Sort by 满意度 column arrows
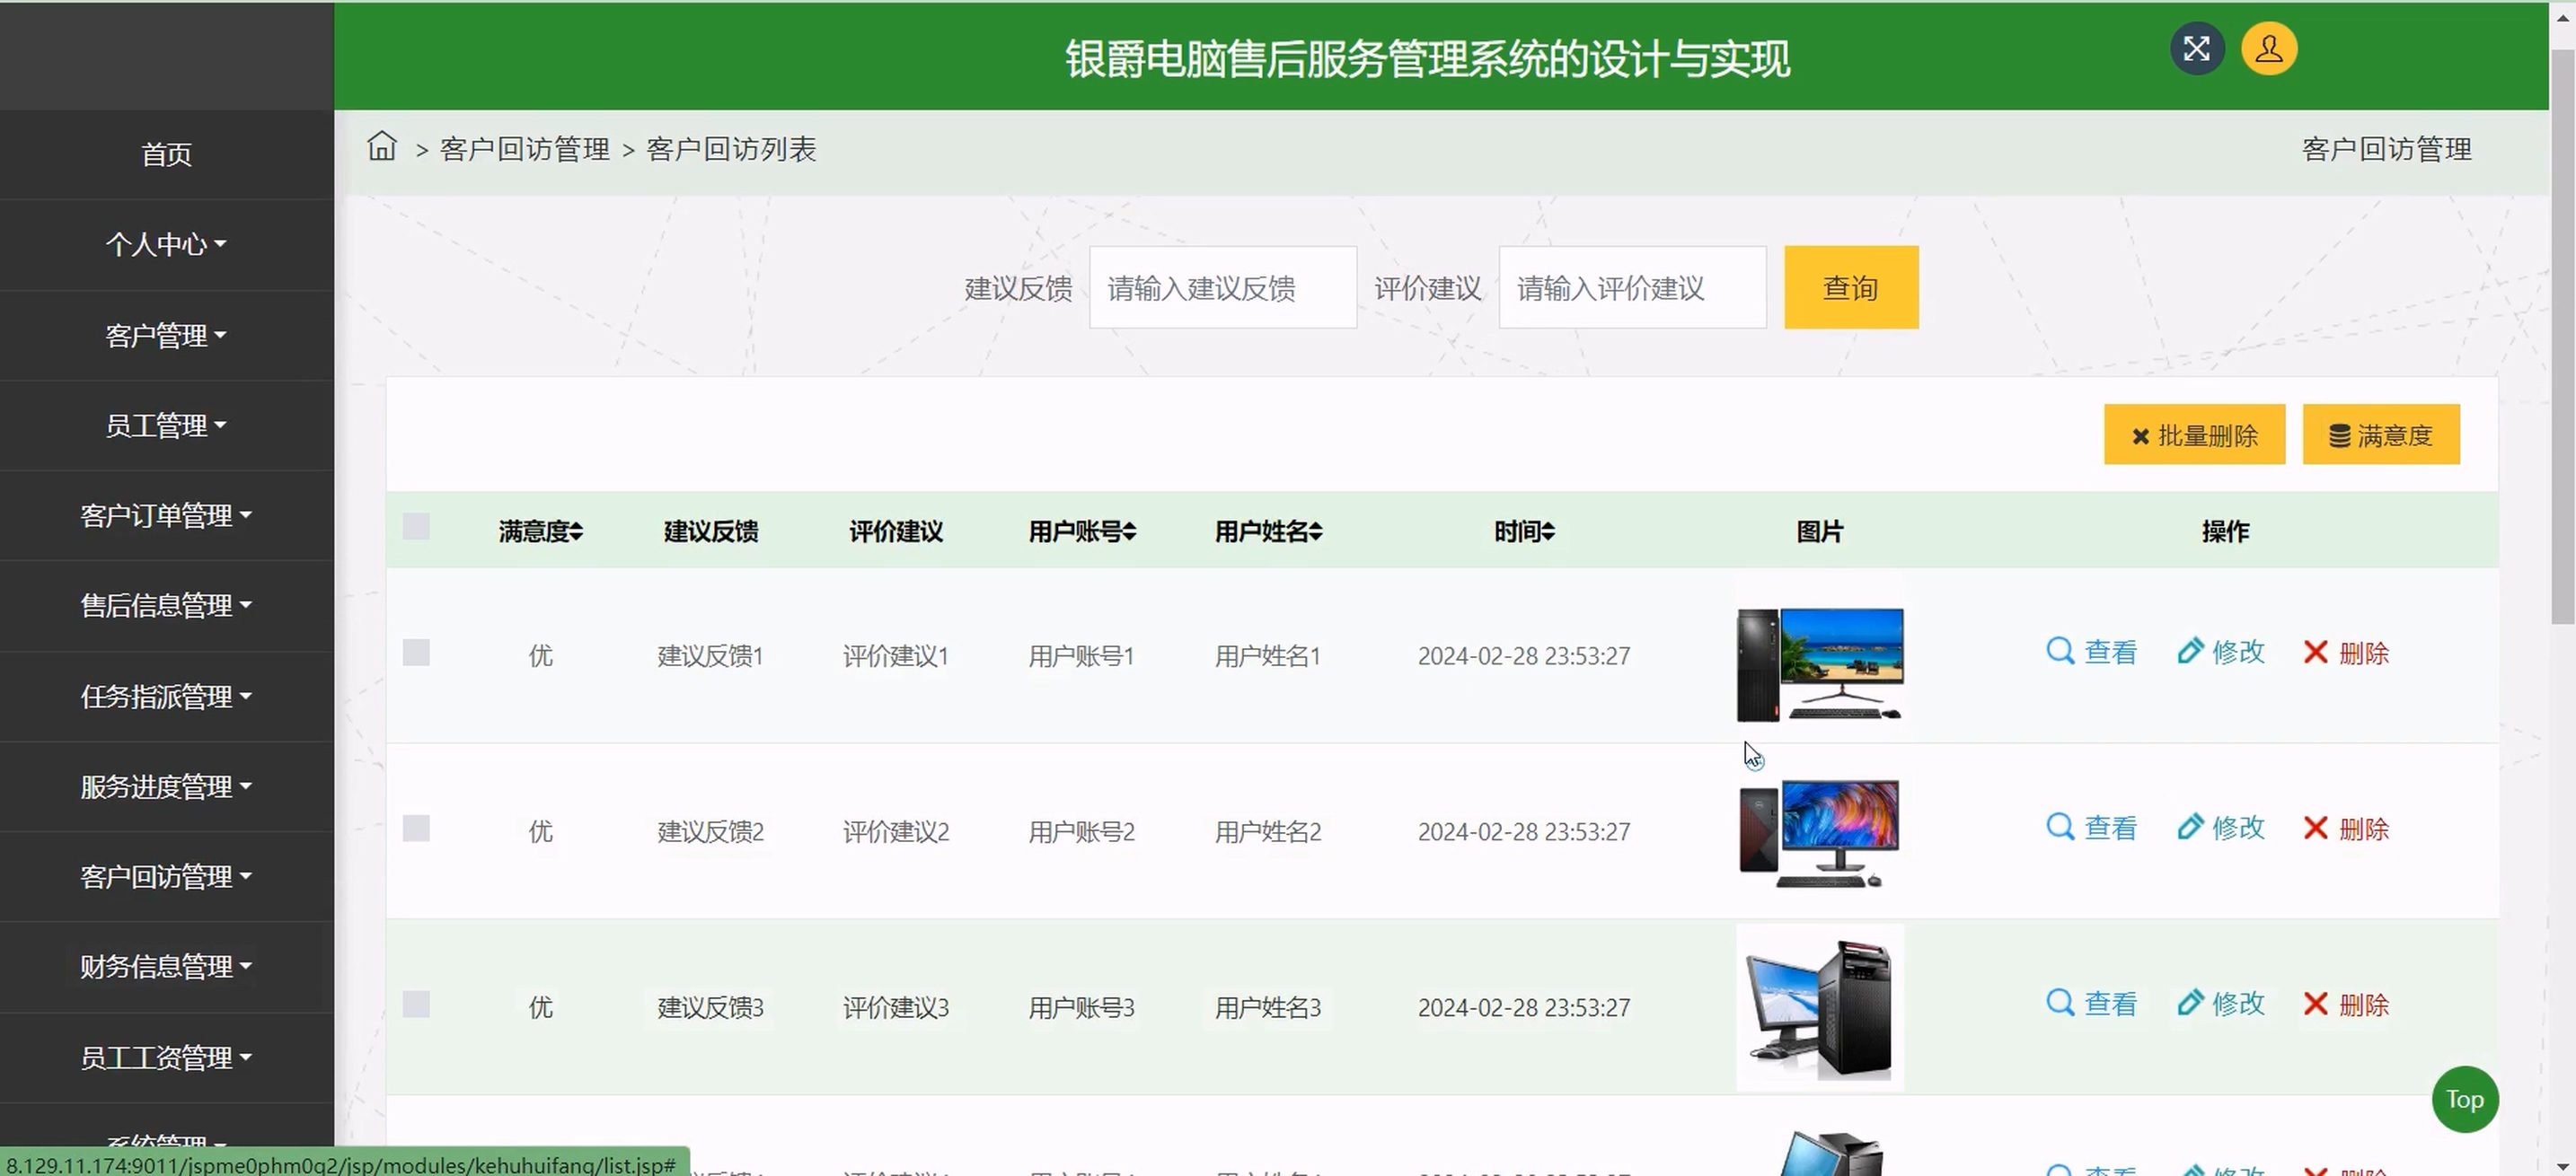Screen dimensions: 2576x1176 (x=577, y=532)
